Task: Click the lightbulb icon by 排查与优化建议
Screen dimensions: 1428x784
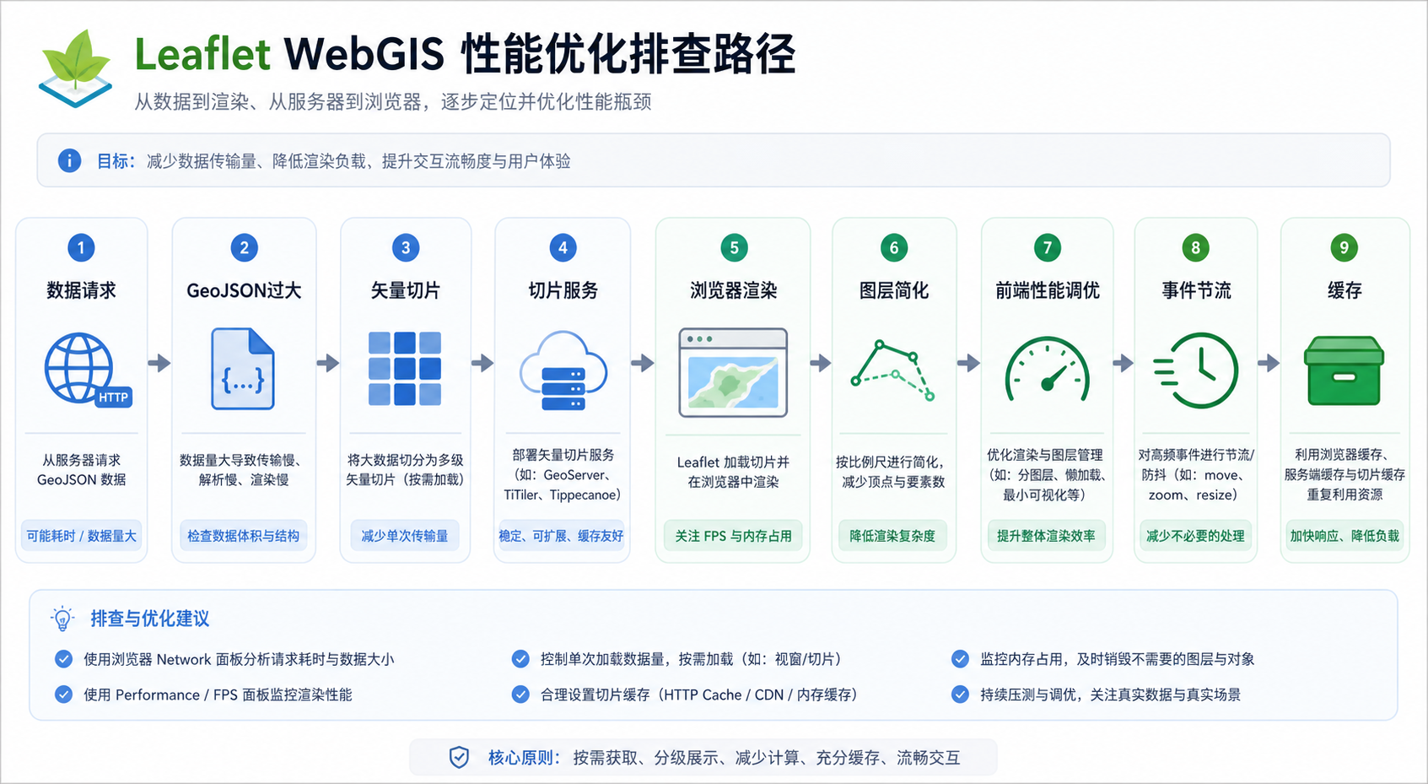Action: coord(62,619)
